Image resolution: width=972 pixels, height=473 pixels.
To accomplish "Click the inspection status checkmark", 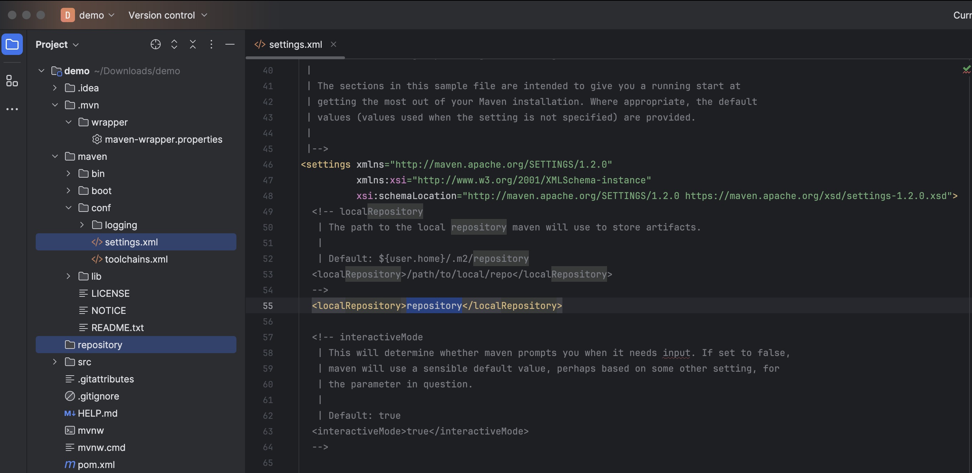I will (x=966, y=69).
